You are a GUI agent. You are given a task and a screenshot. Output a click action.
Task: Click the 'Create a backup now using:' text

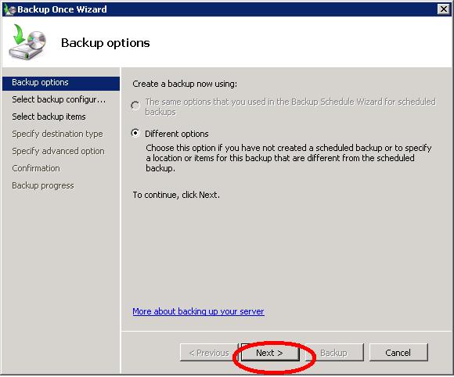pyautogui.click(x=185, y=84)
